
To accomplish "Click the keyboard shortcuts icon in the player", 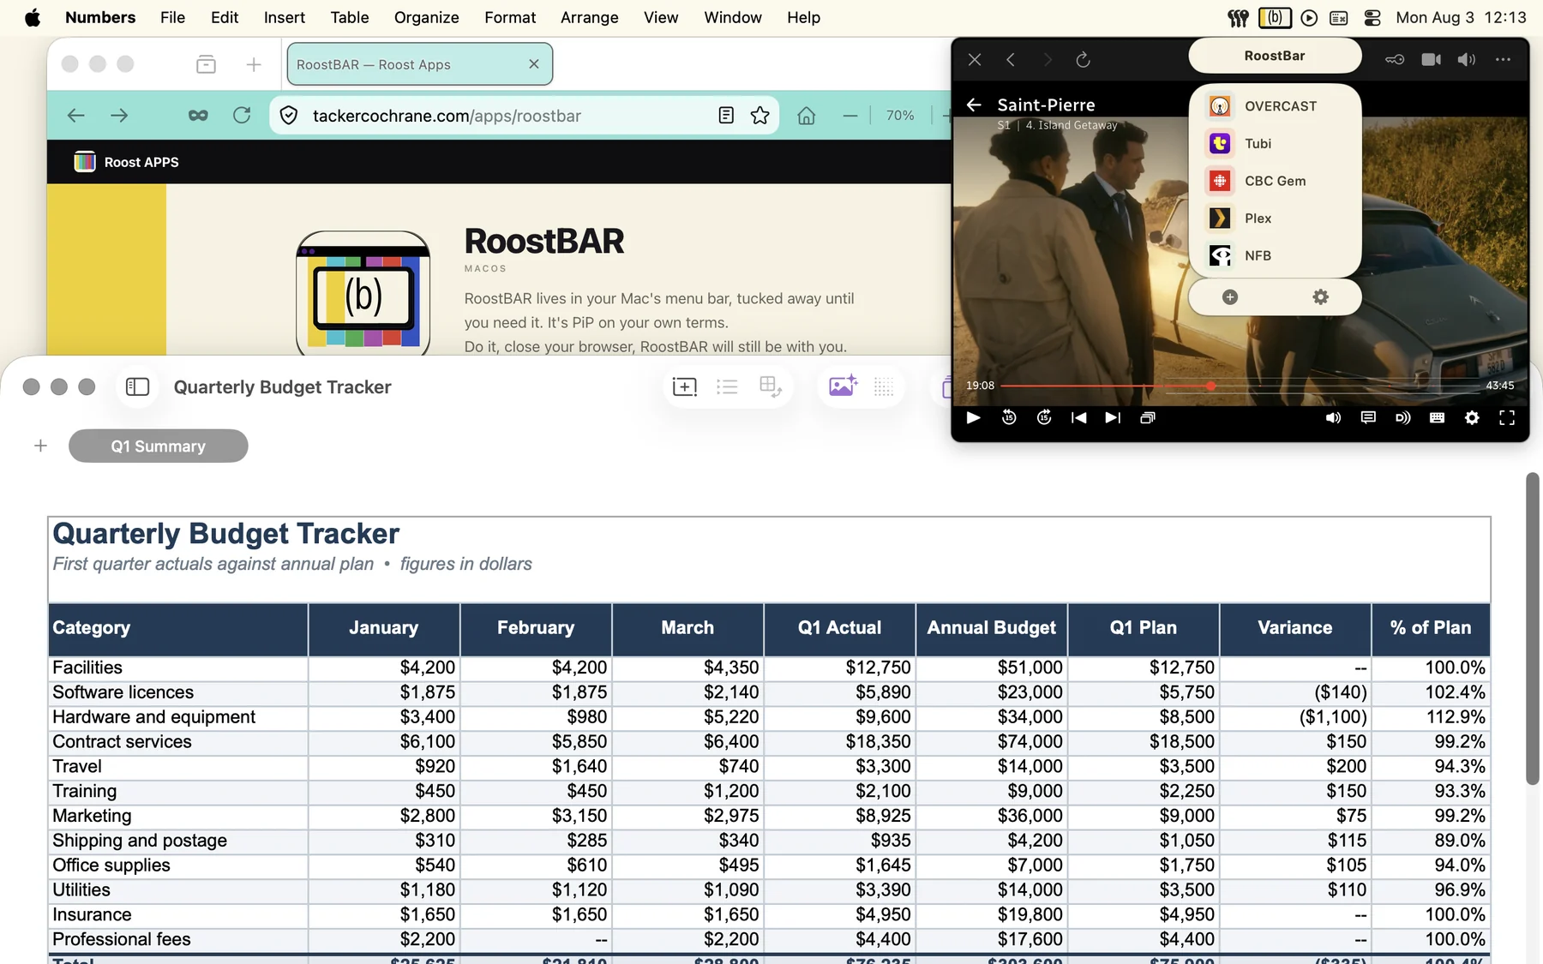I will (1438, 417).
